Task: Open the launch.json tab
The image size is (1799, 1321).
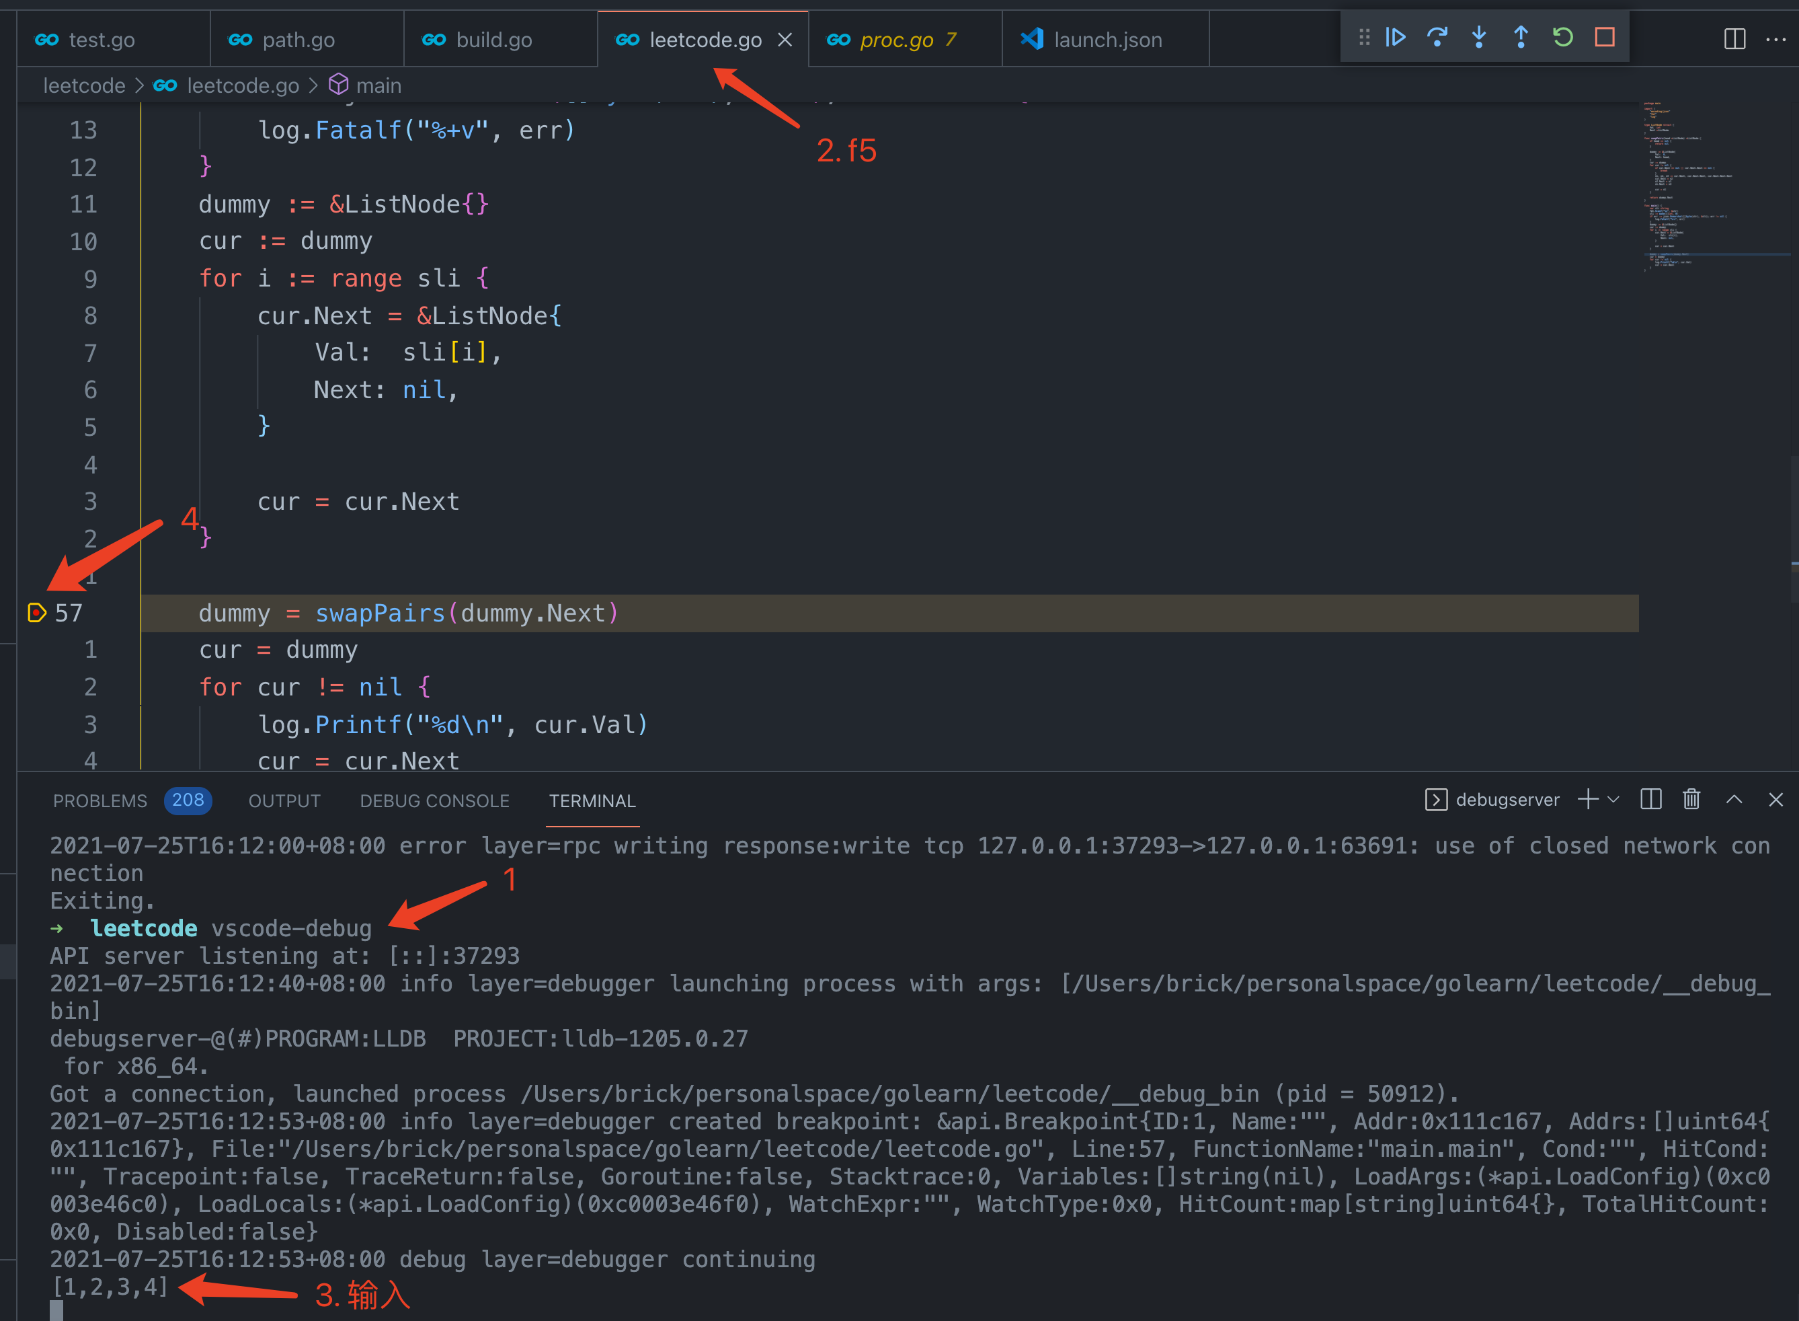Action: point(1106,39)
